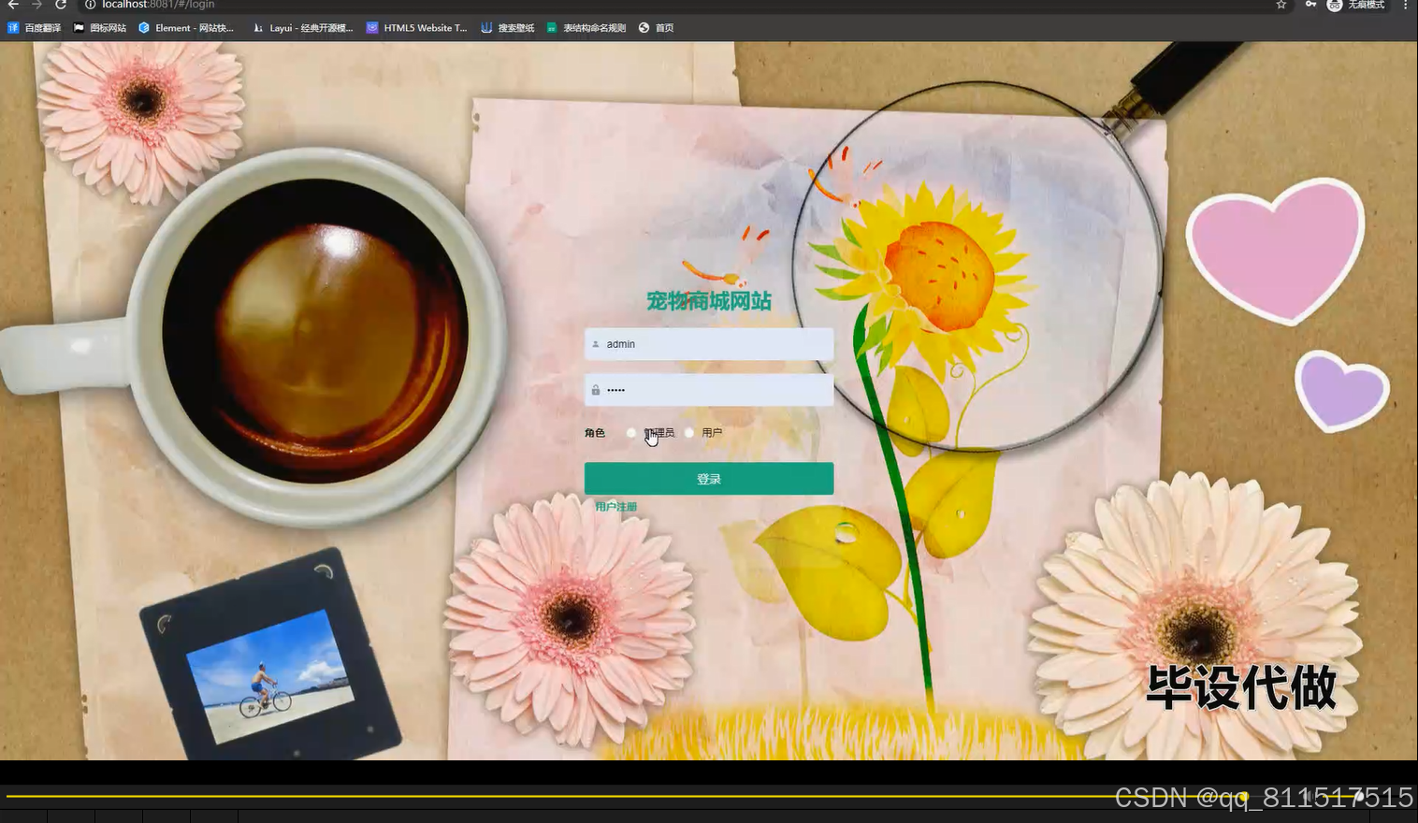The width and height of the screenshot is (1418, 823).
Task: Open the 表结构命名规则 bookmark
Action: click(586, 28)
